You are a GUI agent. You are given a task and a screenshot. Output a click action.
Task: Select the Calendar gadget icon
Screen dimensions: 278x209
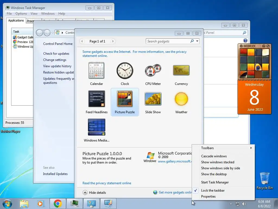coord(96,70)
